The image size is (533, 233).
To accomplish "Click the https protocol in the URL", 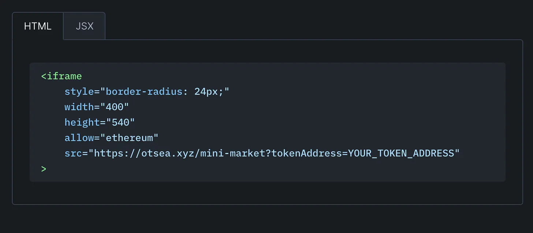I will 109,153.
